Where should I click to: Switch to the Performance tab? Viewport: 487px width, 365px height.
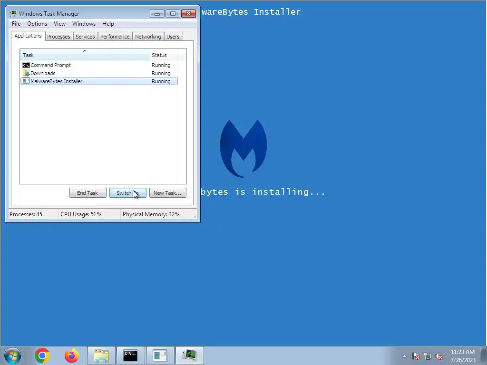tap(115, 37)
